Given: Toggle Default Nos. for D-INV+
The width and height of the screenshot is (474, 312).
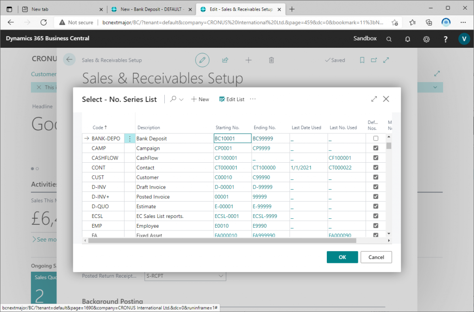Looking at the screenshot, I should point(375,197).
